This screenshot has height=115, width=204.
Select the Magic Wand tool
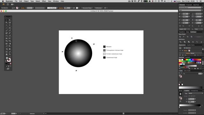(7, 23)
